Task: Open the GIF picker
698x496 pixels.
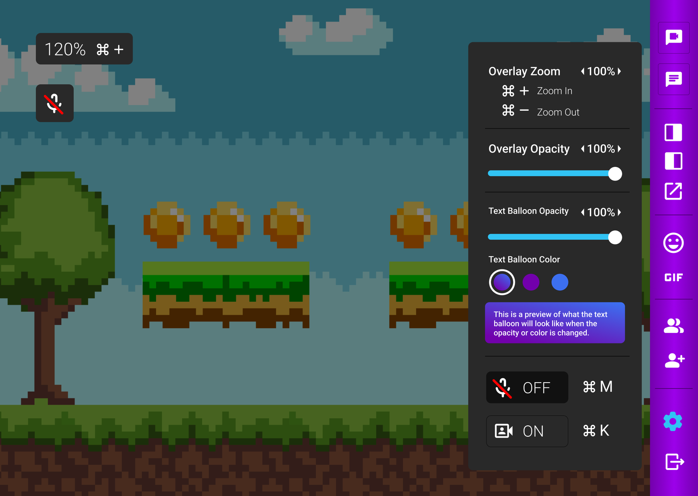Action: click(x=673, y=278)
